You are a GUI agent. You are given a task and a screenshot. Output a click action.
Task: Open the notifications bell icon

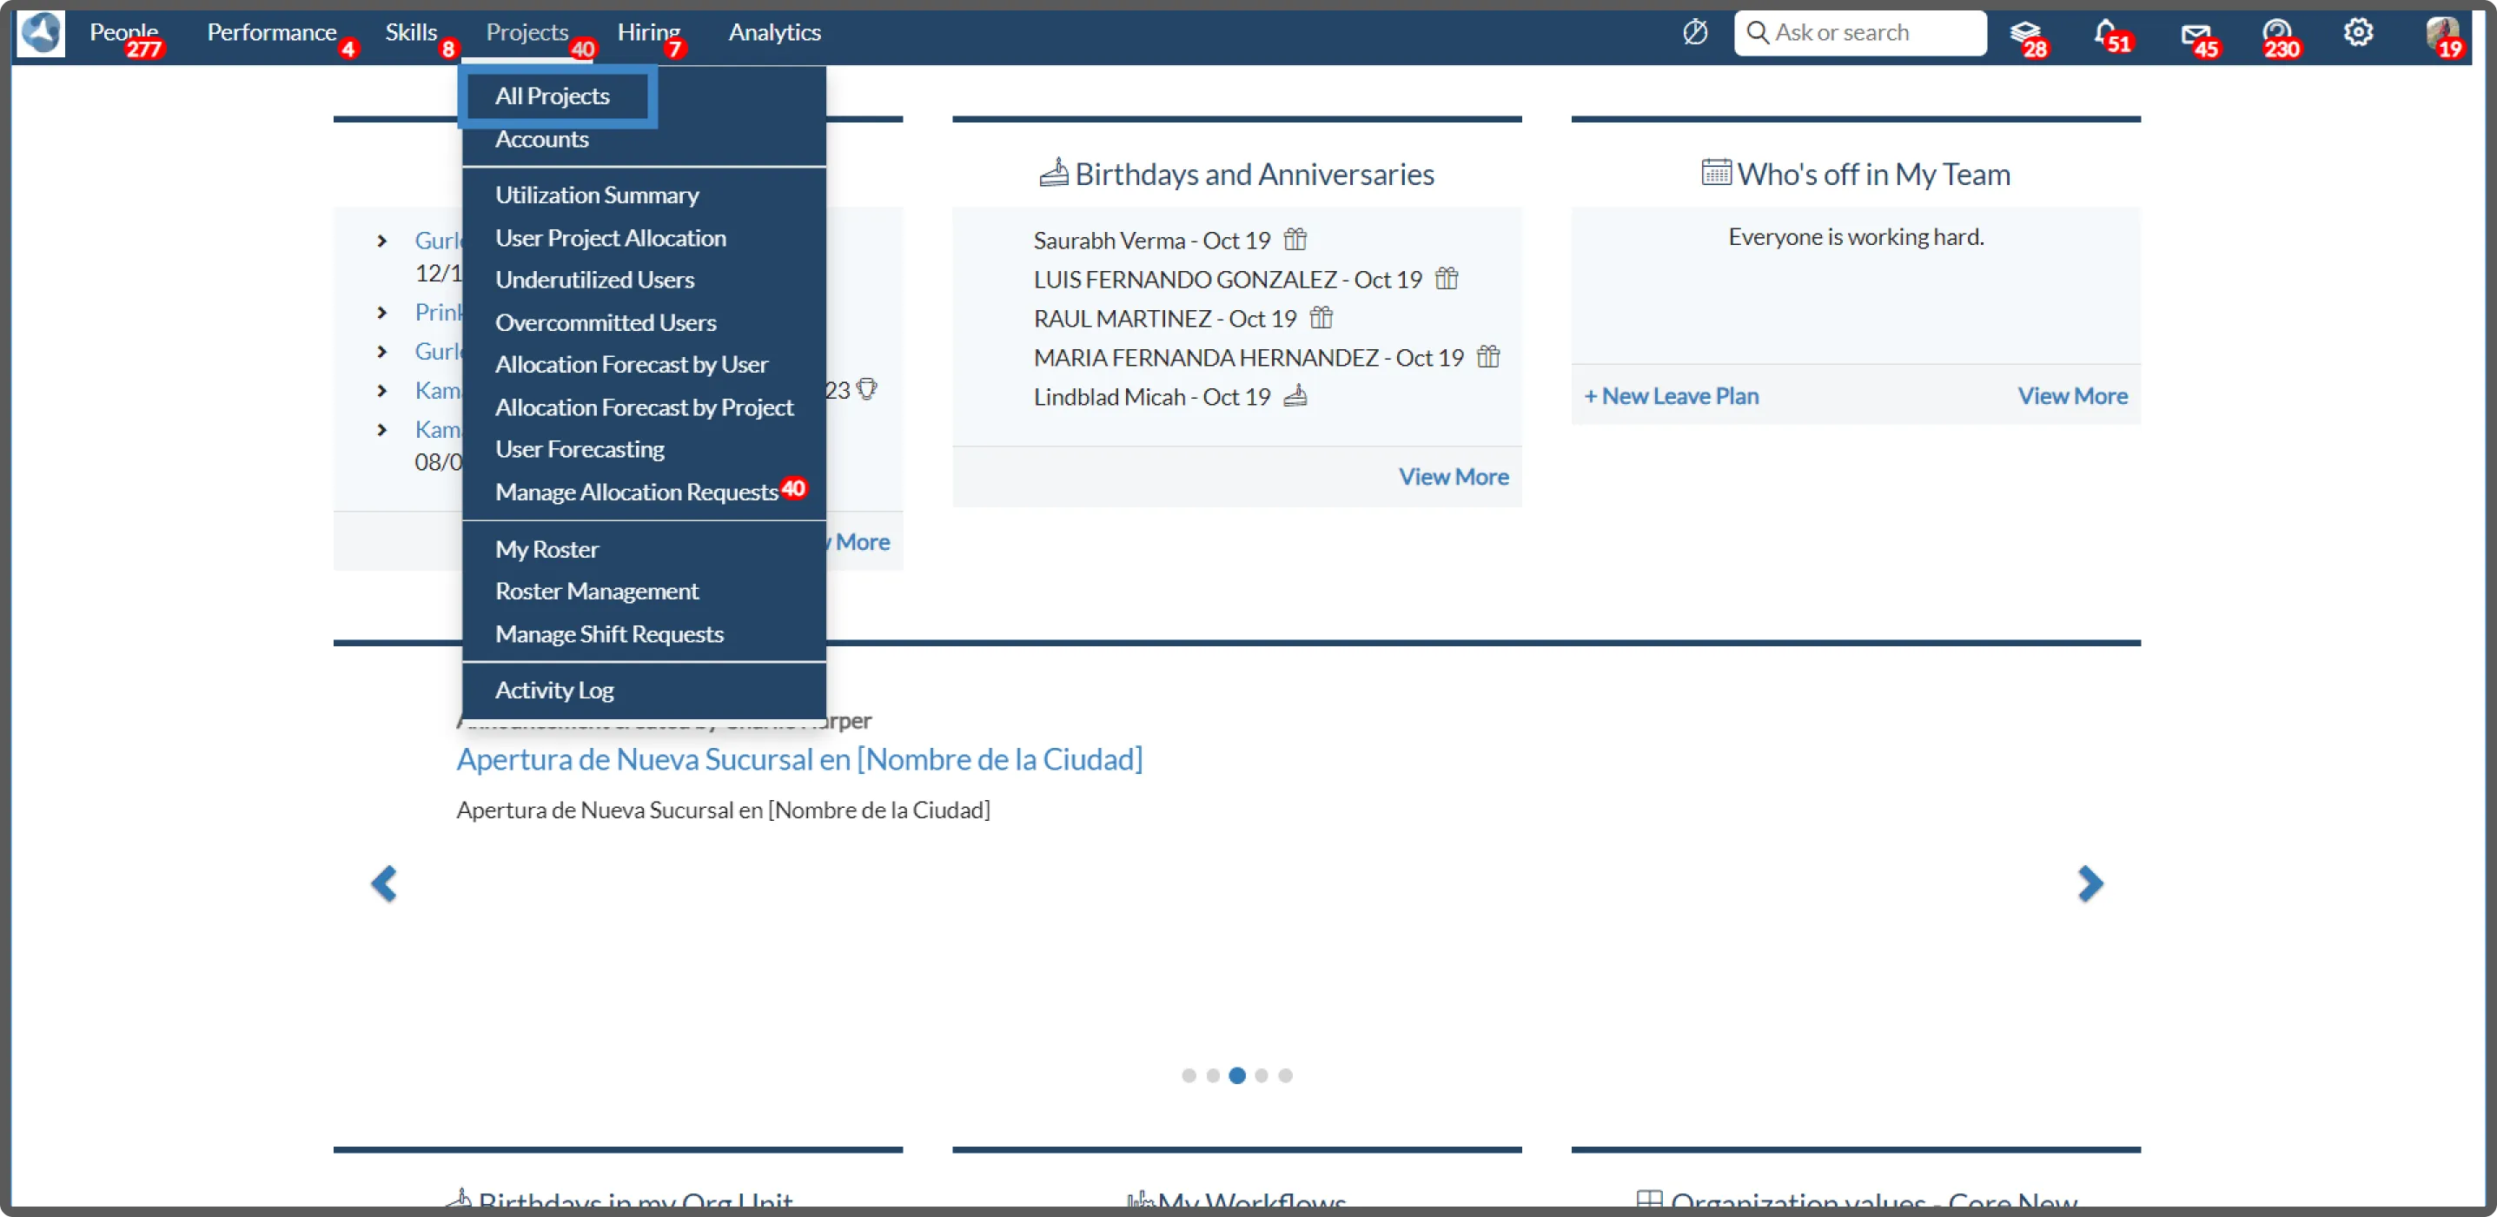pos(2104,33)
